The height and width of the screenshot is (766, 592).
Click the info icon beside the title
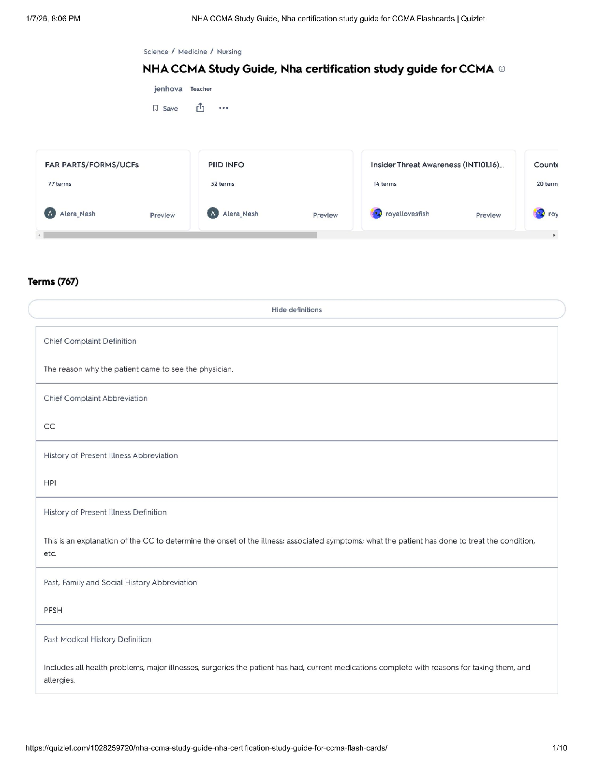coord(502,69)
